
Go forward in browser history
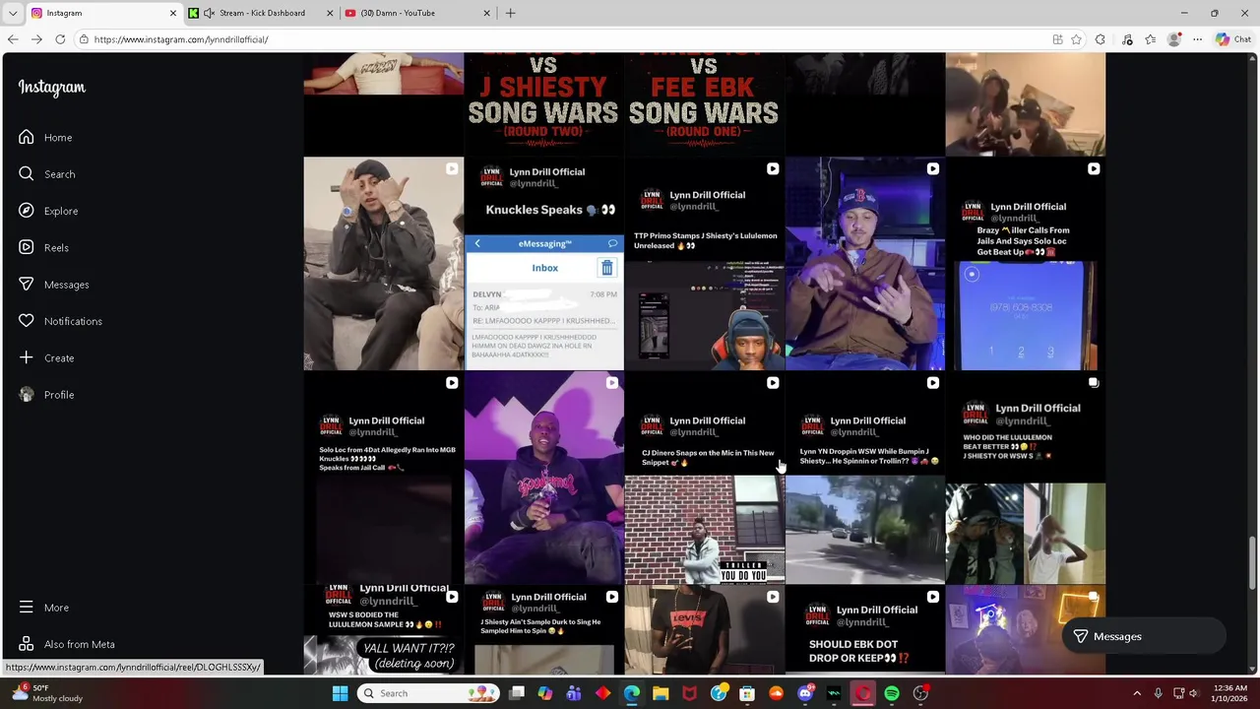click(x=36, y=39)
